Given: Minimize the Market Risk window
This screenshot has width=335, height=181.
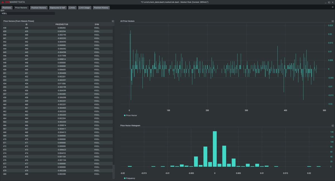Looking at the screenshot, I should click(x=325, y=2).
